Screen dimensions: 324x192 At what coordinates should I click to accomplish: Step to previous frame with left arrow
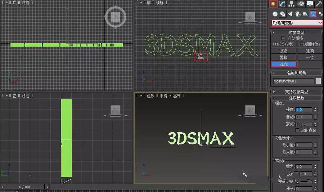coord(3,187)
